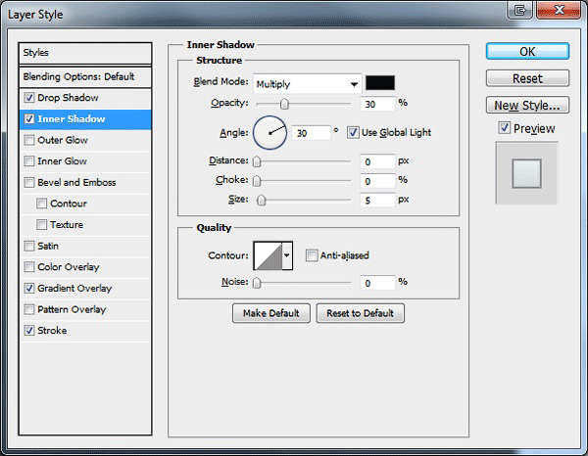Select Blending Options: Default
The image size is (588, 456).
coord(85,76)
